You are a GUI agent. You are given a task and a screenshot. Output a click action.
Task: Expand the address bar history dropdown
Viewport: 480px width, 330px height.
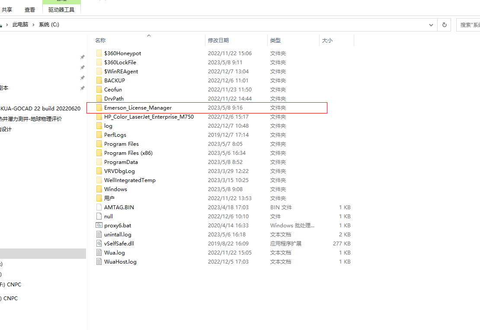[x=431, y=25]
